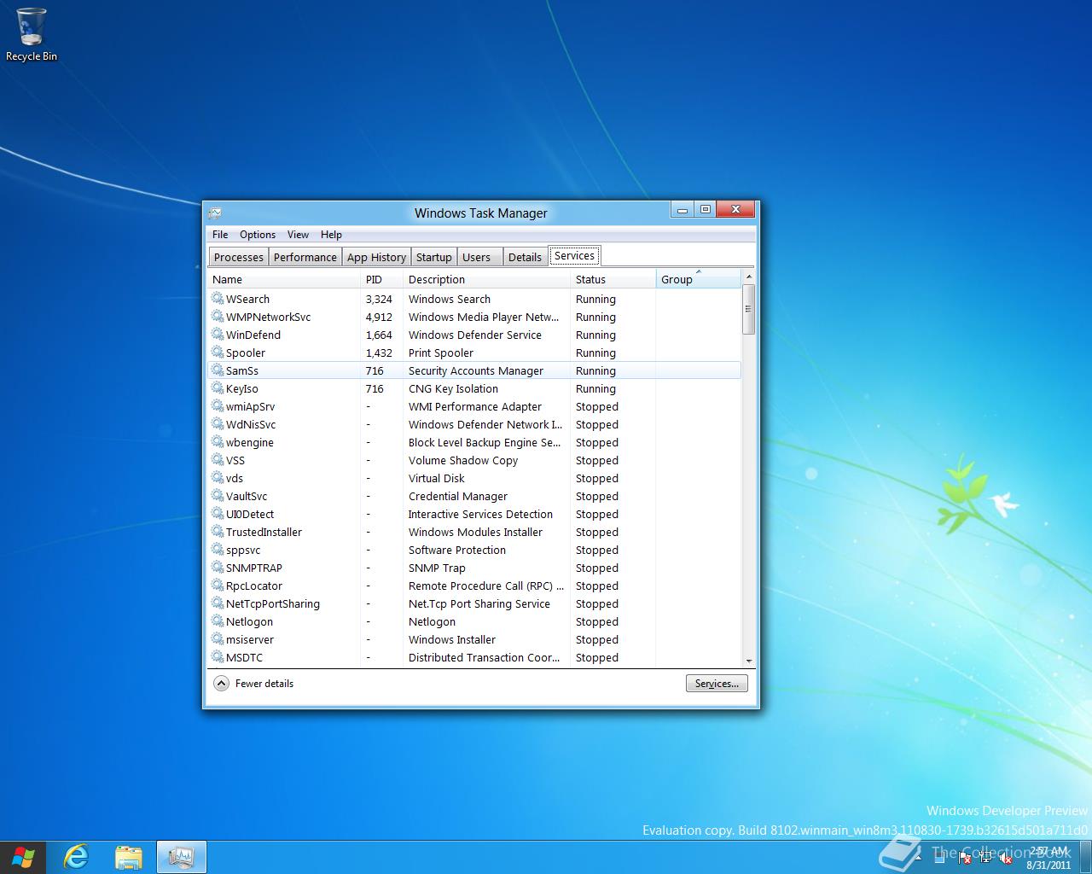This screenshot has height=874, width=1092.
Task: Click the NetTcpPortSharing service gear icon
Action: [218, 603]
